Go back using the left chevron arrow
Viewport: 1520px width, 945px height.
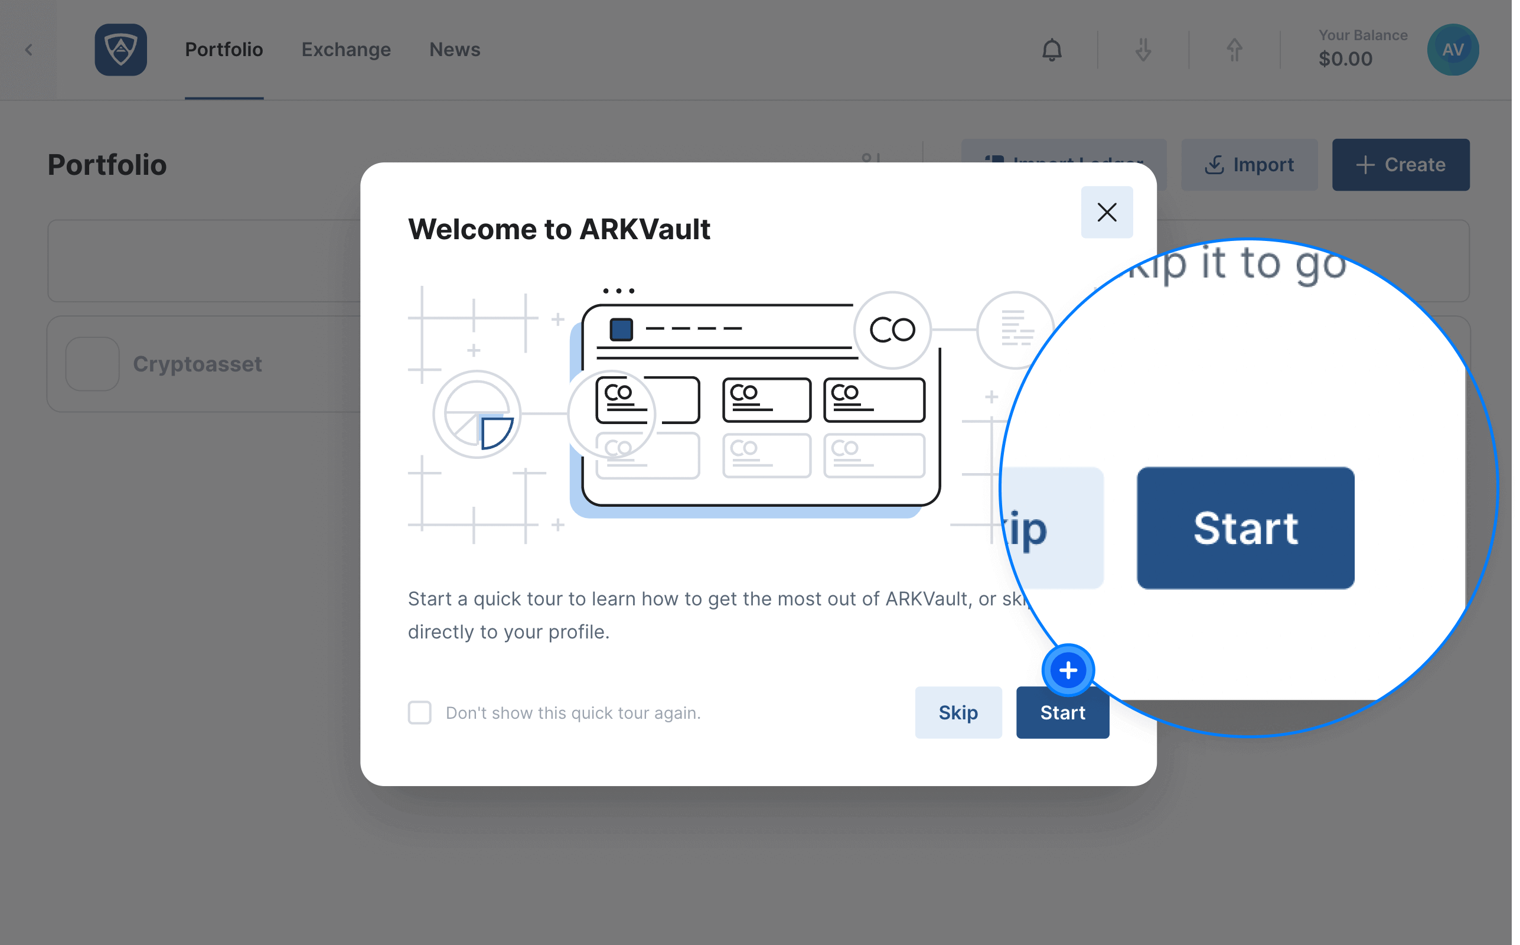coord(29,50)
